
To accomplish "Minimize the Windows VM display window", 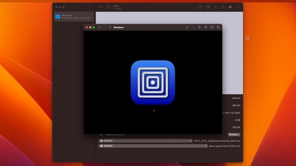I will [90, 28].
